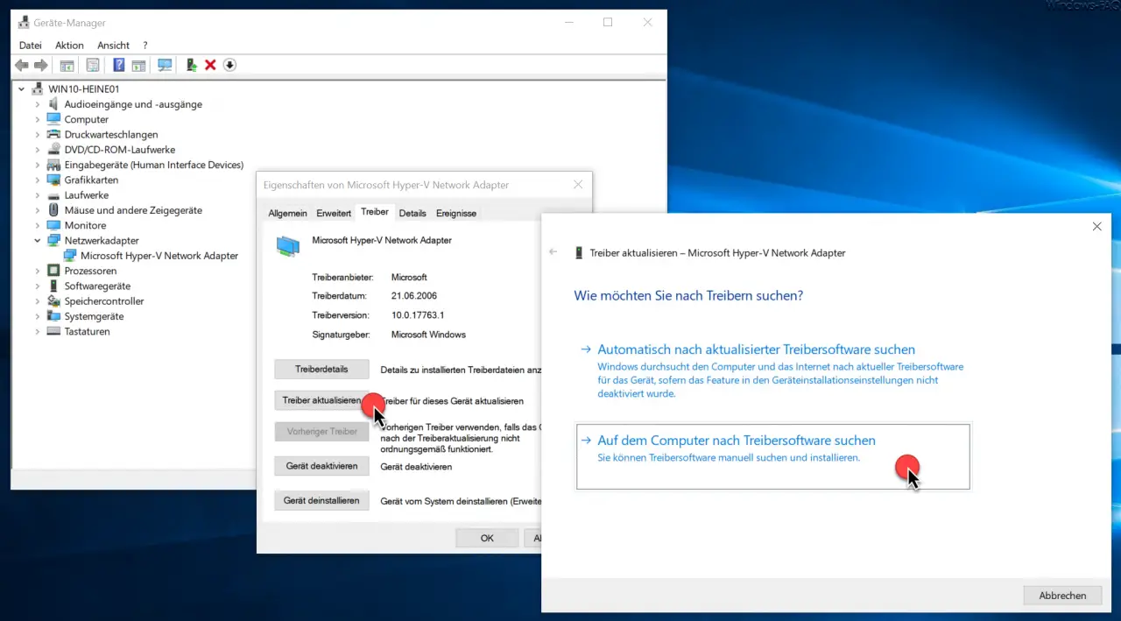Click the Mäuse und andere Zeigegeräte icon

(53, 210)
